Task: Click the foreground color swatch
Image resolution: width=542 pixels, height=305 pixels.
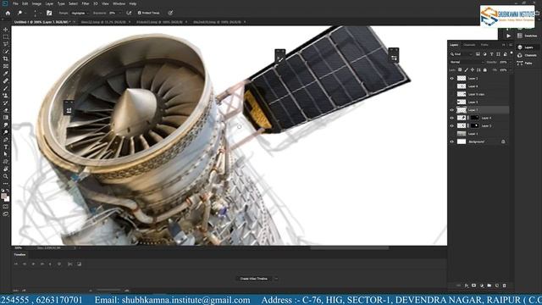Action: click(x=3, y=197)
